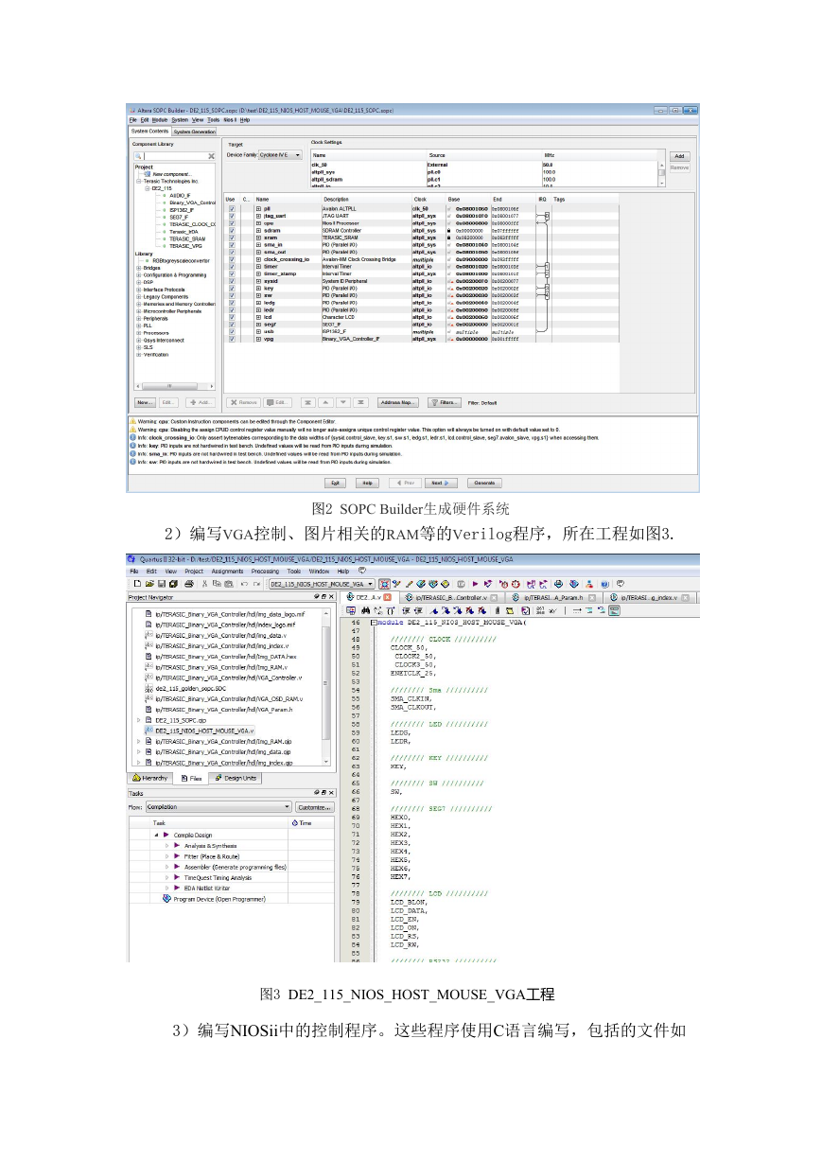
Task: Uncheck the Use checkbox for pll
Action: [232, 207]
